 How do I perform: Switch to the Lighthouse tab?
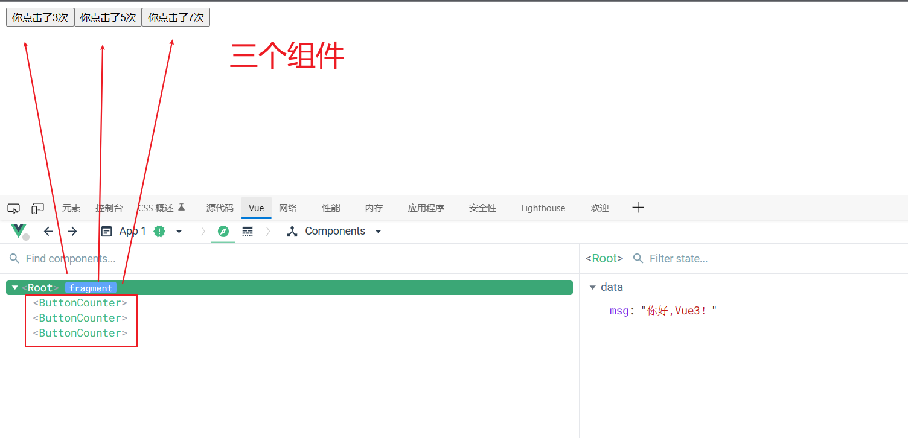click(x=542, y=208)
